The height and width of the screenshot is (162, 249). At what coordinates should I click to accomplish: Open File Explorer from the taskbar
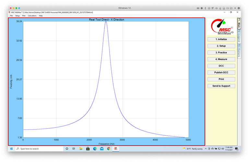[x=81, y=149]
